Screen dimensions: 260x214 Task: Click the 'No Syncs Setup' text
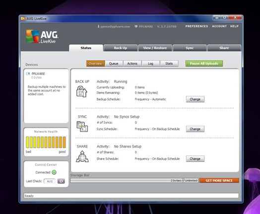pos(127,117)
